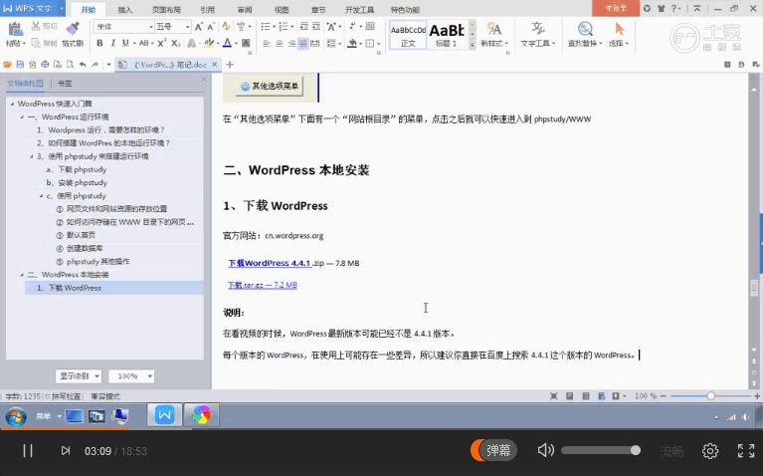Open the borders dropdown arrow
This screenshot has width=763, height=476.
click(379, 44)
